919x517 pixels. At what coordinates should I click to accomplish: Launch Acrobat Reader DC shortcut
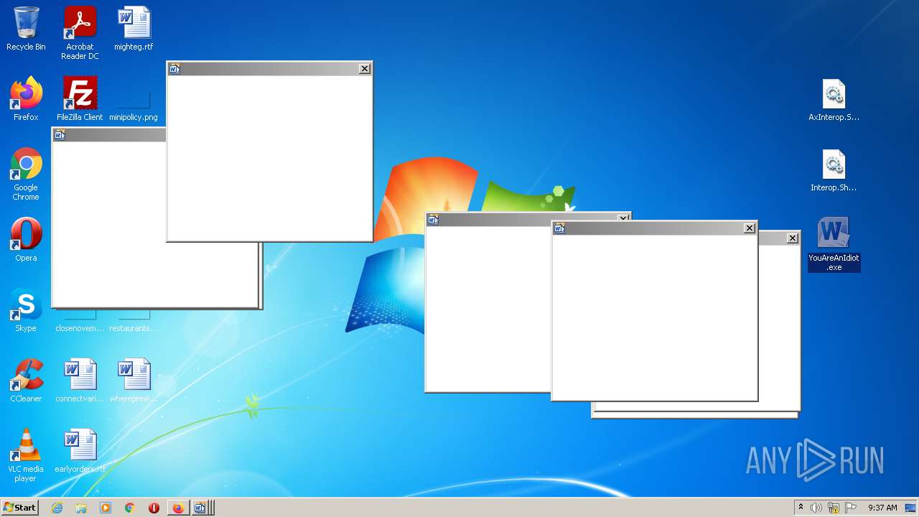[x=80, y=33]
